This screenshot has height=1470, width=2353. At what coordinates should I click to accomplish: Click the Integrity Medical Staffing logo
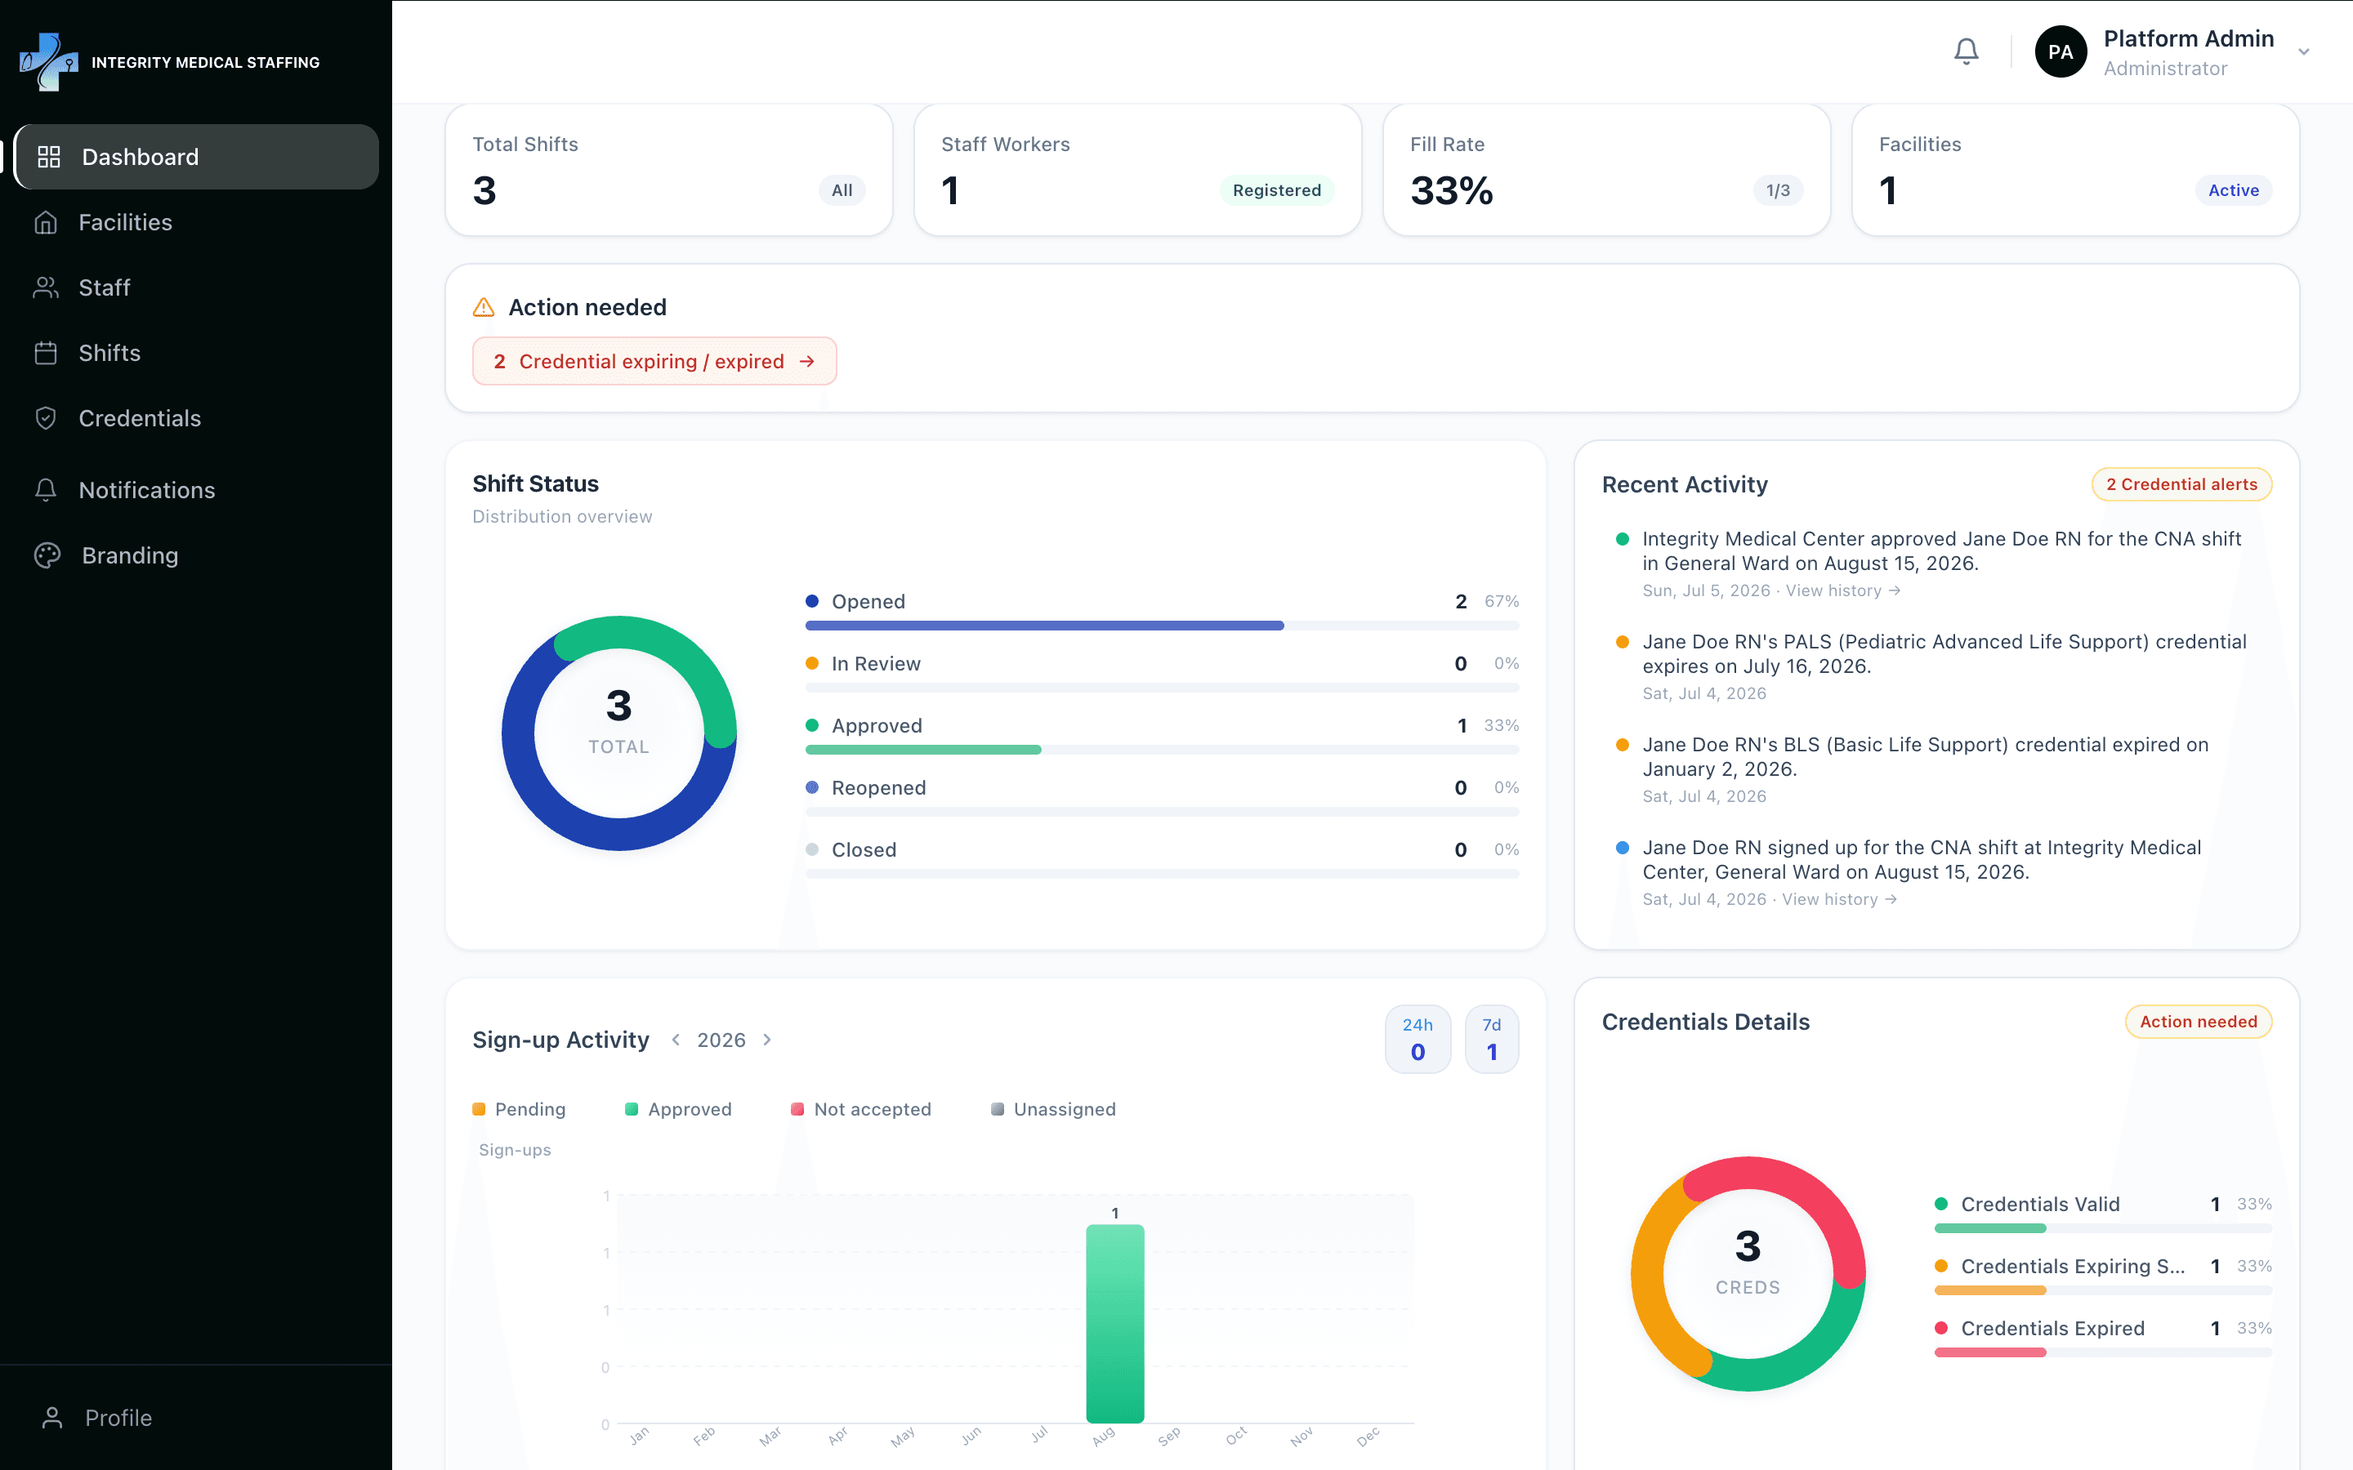point(49,62)
